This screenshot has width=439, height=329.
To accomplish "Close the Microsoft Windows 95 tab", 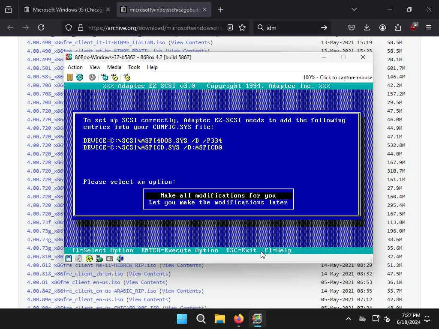I will point(108,9).
